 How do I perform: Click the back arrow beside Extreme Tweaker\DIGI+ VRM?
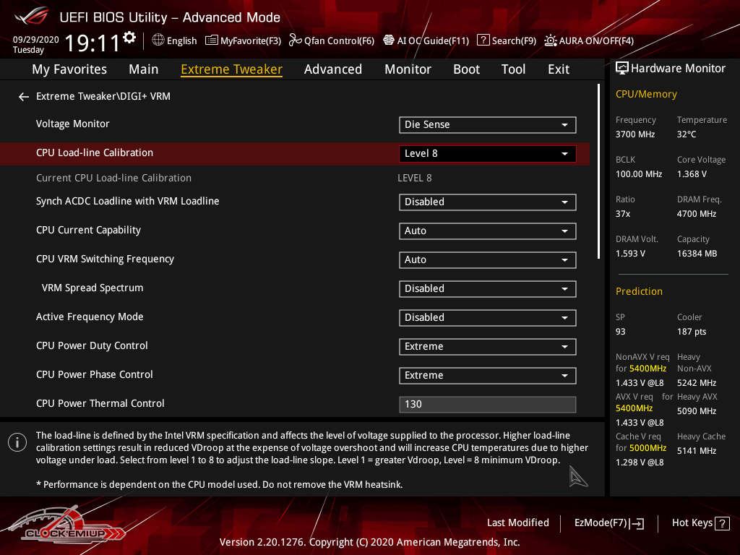pos(24,96)
